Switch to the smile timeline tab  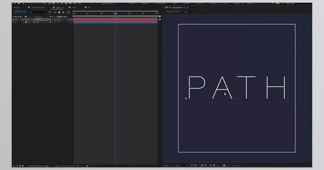74,7
